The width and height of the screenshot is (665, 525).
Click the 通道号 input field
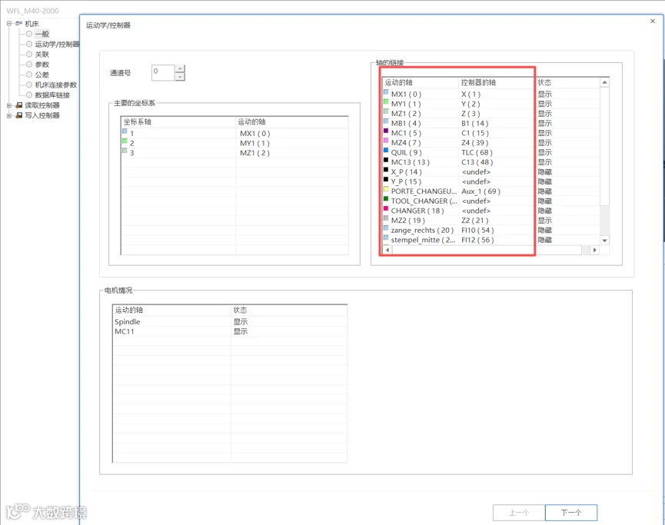click(163, 72)
